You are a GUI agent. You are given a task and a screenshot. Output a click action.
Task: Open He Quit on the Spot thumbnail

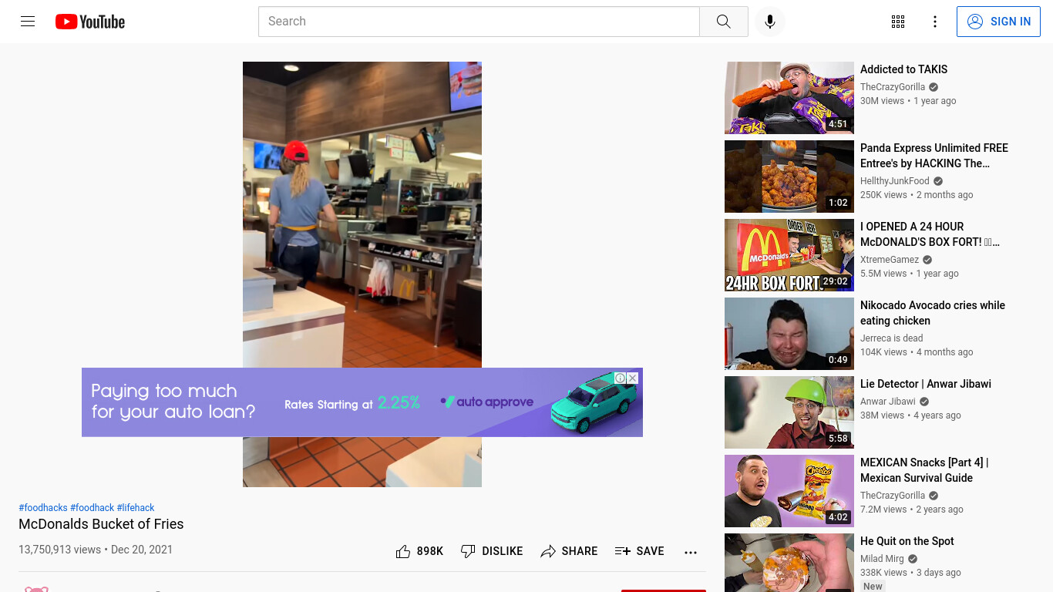pyautogui.click(x=789, y=563)
